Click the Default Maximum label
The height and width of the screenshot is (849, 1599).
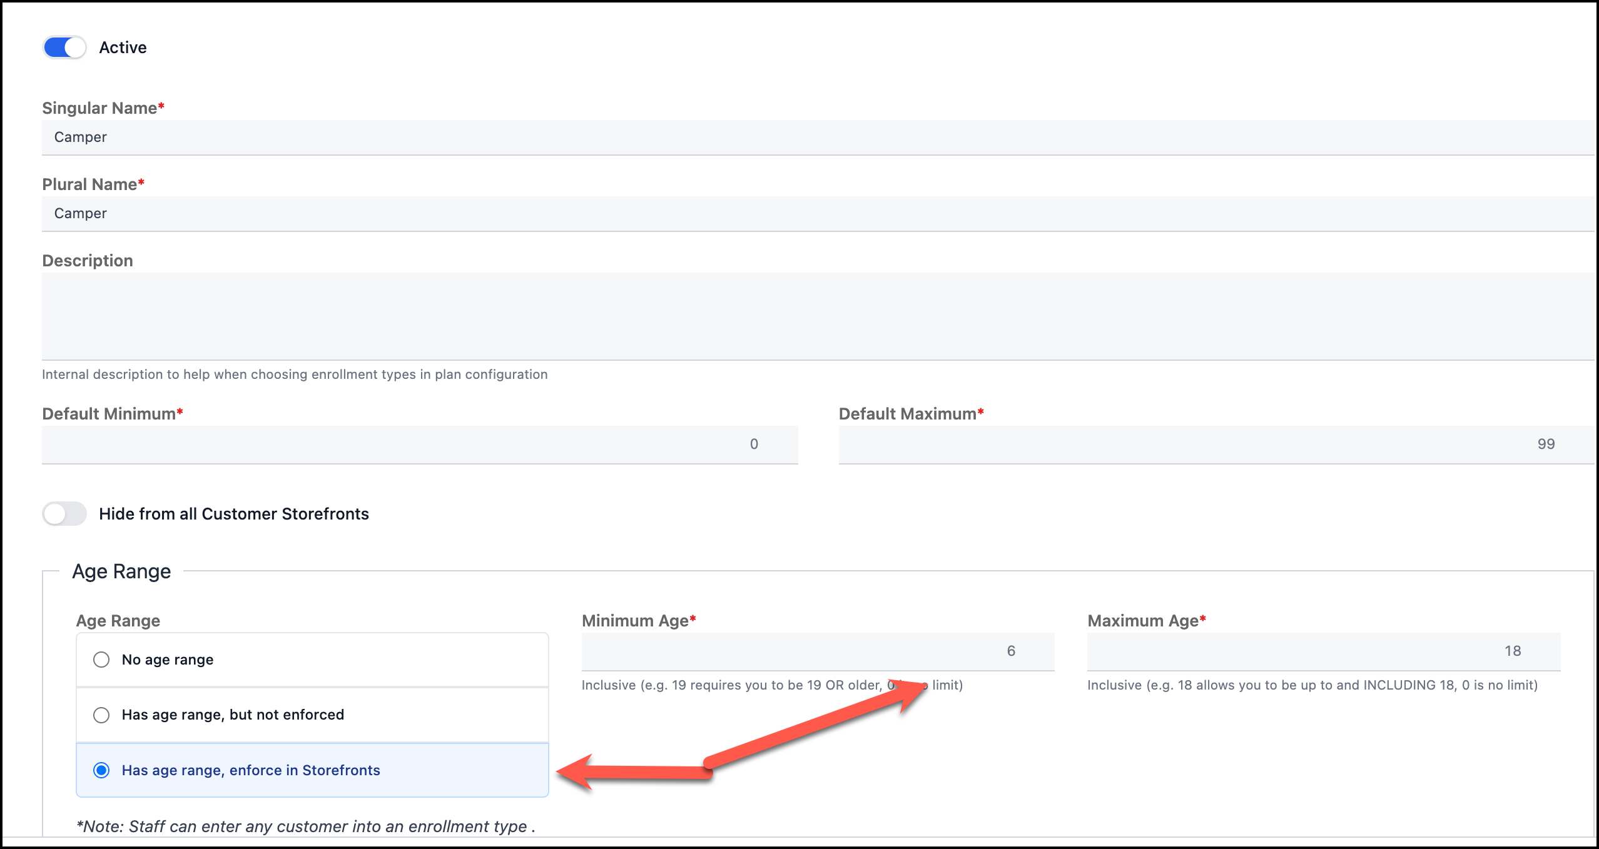pyautogui.click(x=907, y=414)
